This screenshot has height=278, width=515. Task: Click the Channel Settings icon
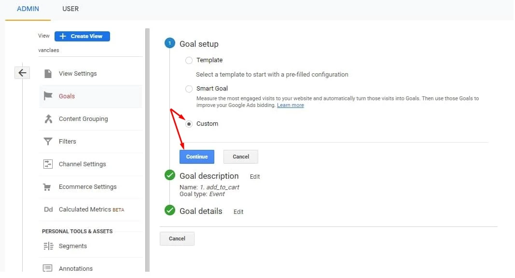(48, 164)
